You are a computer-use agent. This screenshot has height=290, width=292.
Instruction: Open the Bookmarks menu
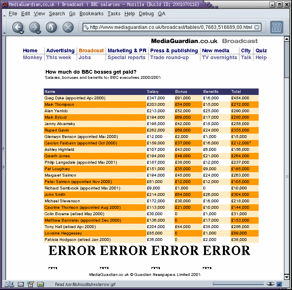[92, 14]
